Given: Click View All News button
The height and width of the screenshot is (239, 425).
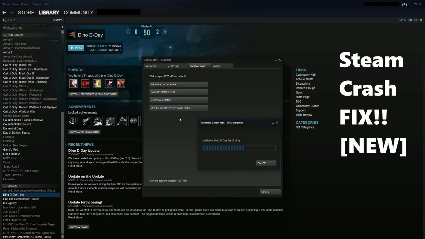Looking at the screenshot, I should tap(79, 227).
